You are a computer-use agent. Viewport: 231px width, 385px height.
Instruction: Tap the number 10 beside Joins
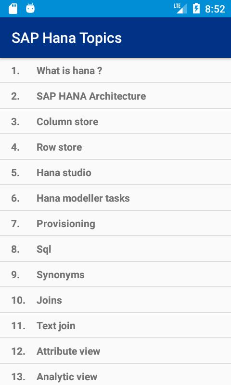18,300
